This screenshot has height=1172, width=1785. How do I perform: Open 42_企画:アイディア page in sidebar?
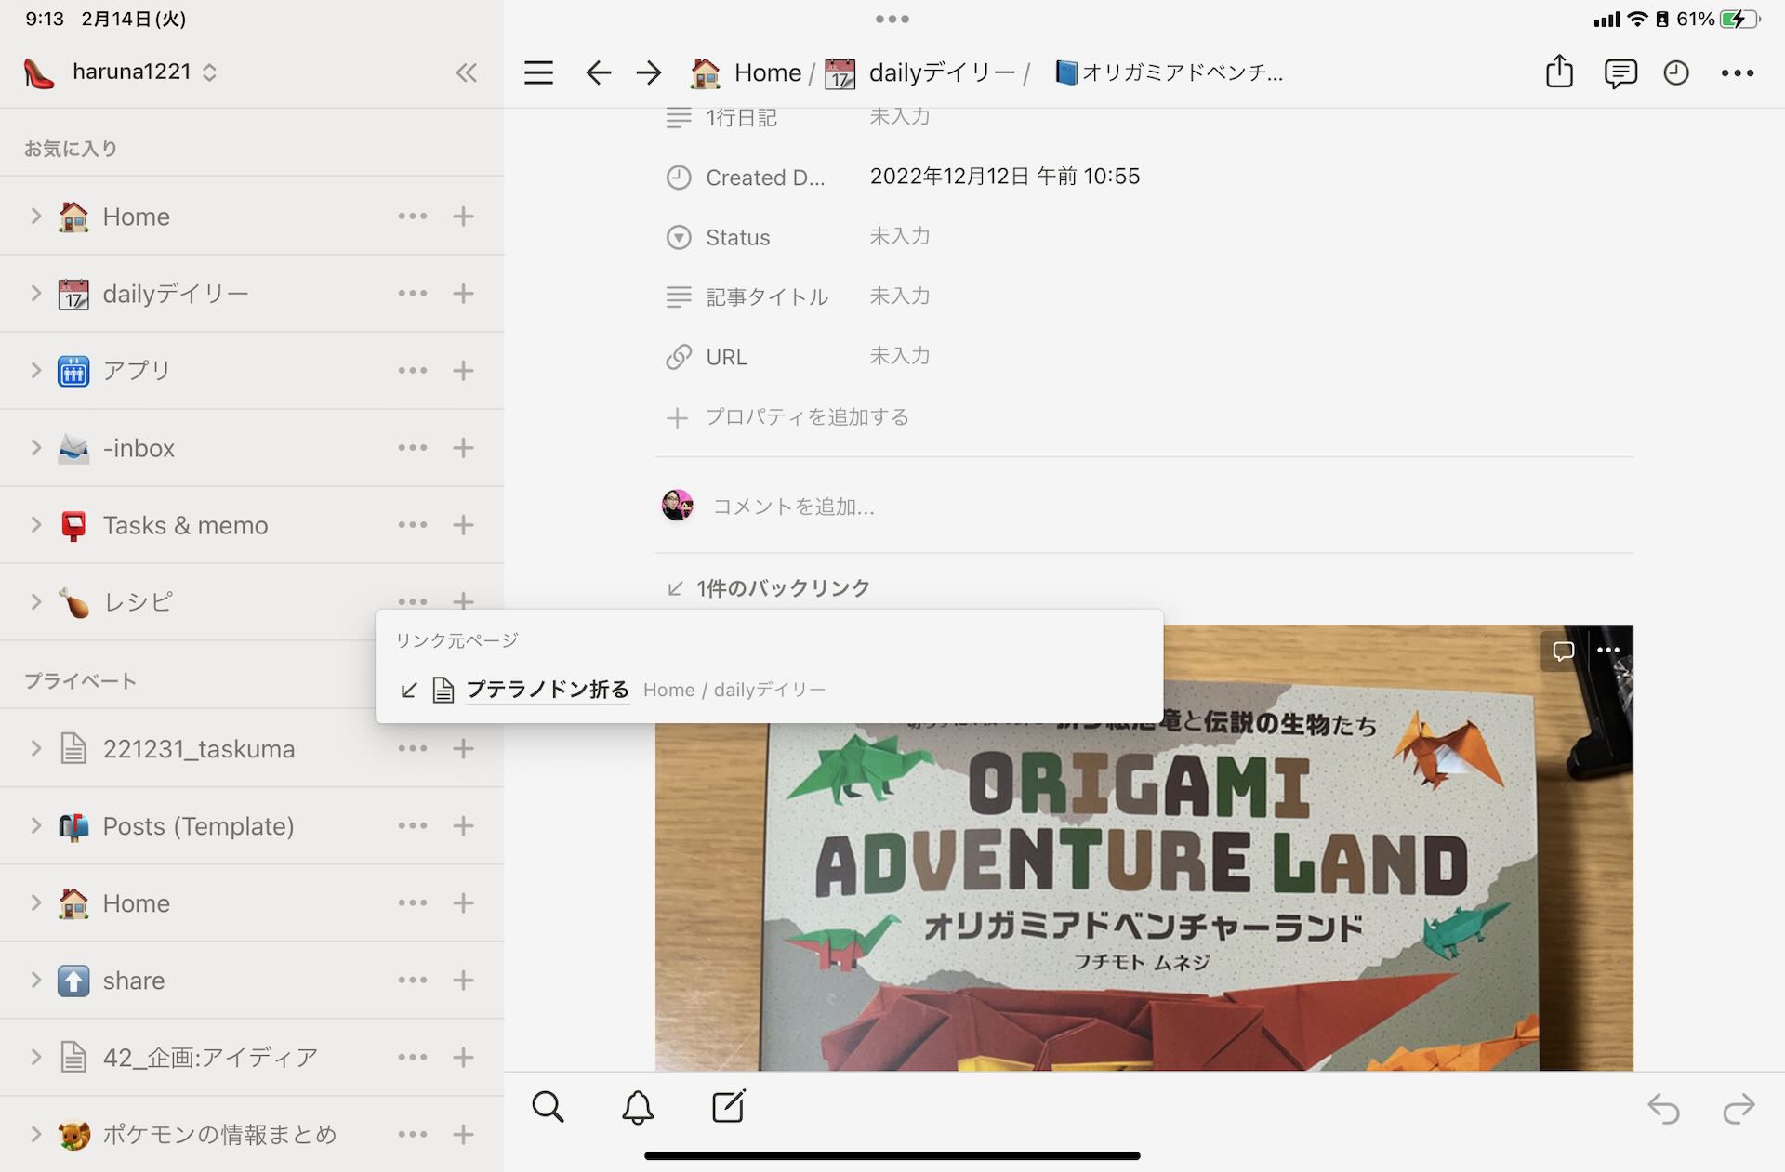(210, 1058)
